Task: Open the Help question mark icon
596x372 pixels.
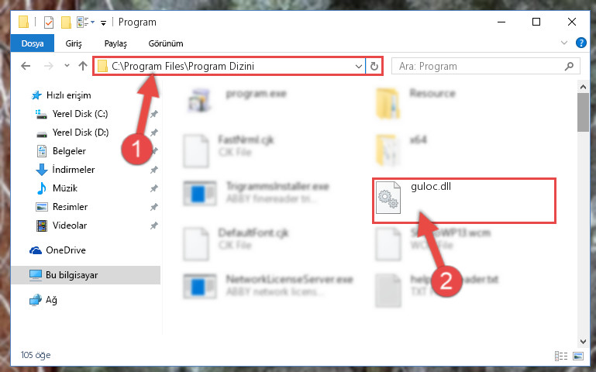Action: [580, 43]
